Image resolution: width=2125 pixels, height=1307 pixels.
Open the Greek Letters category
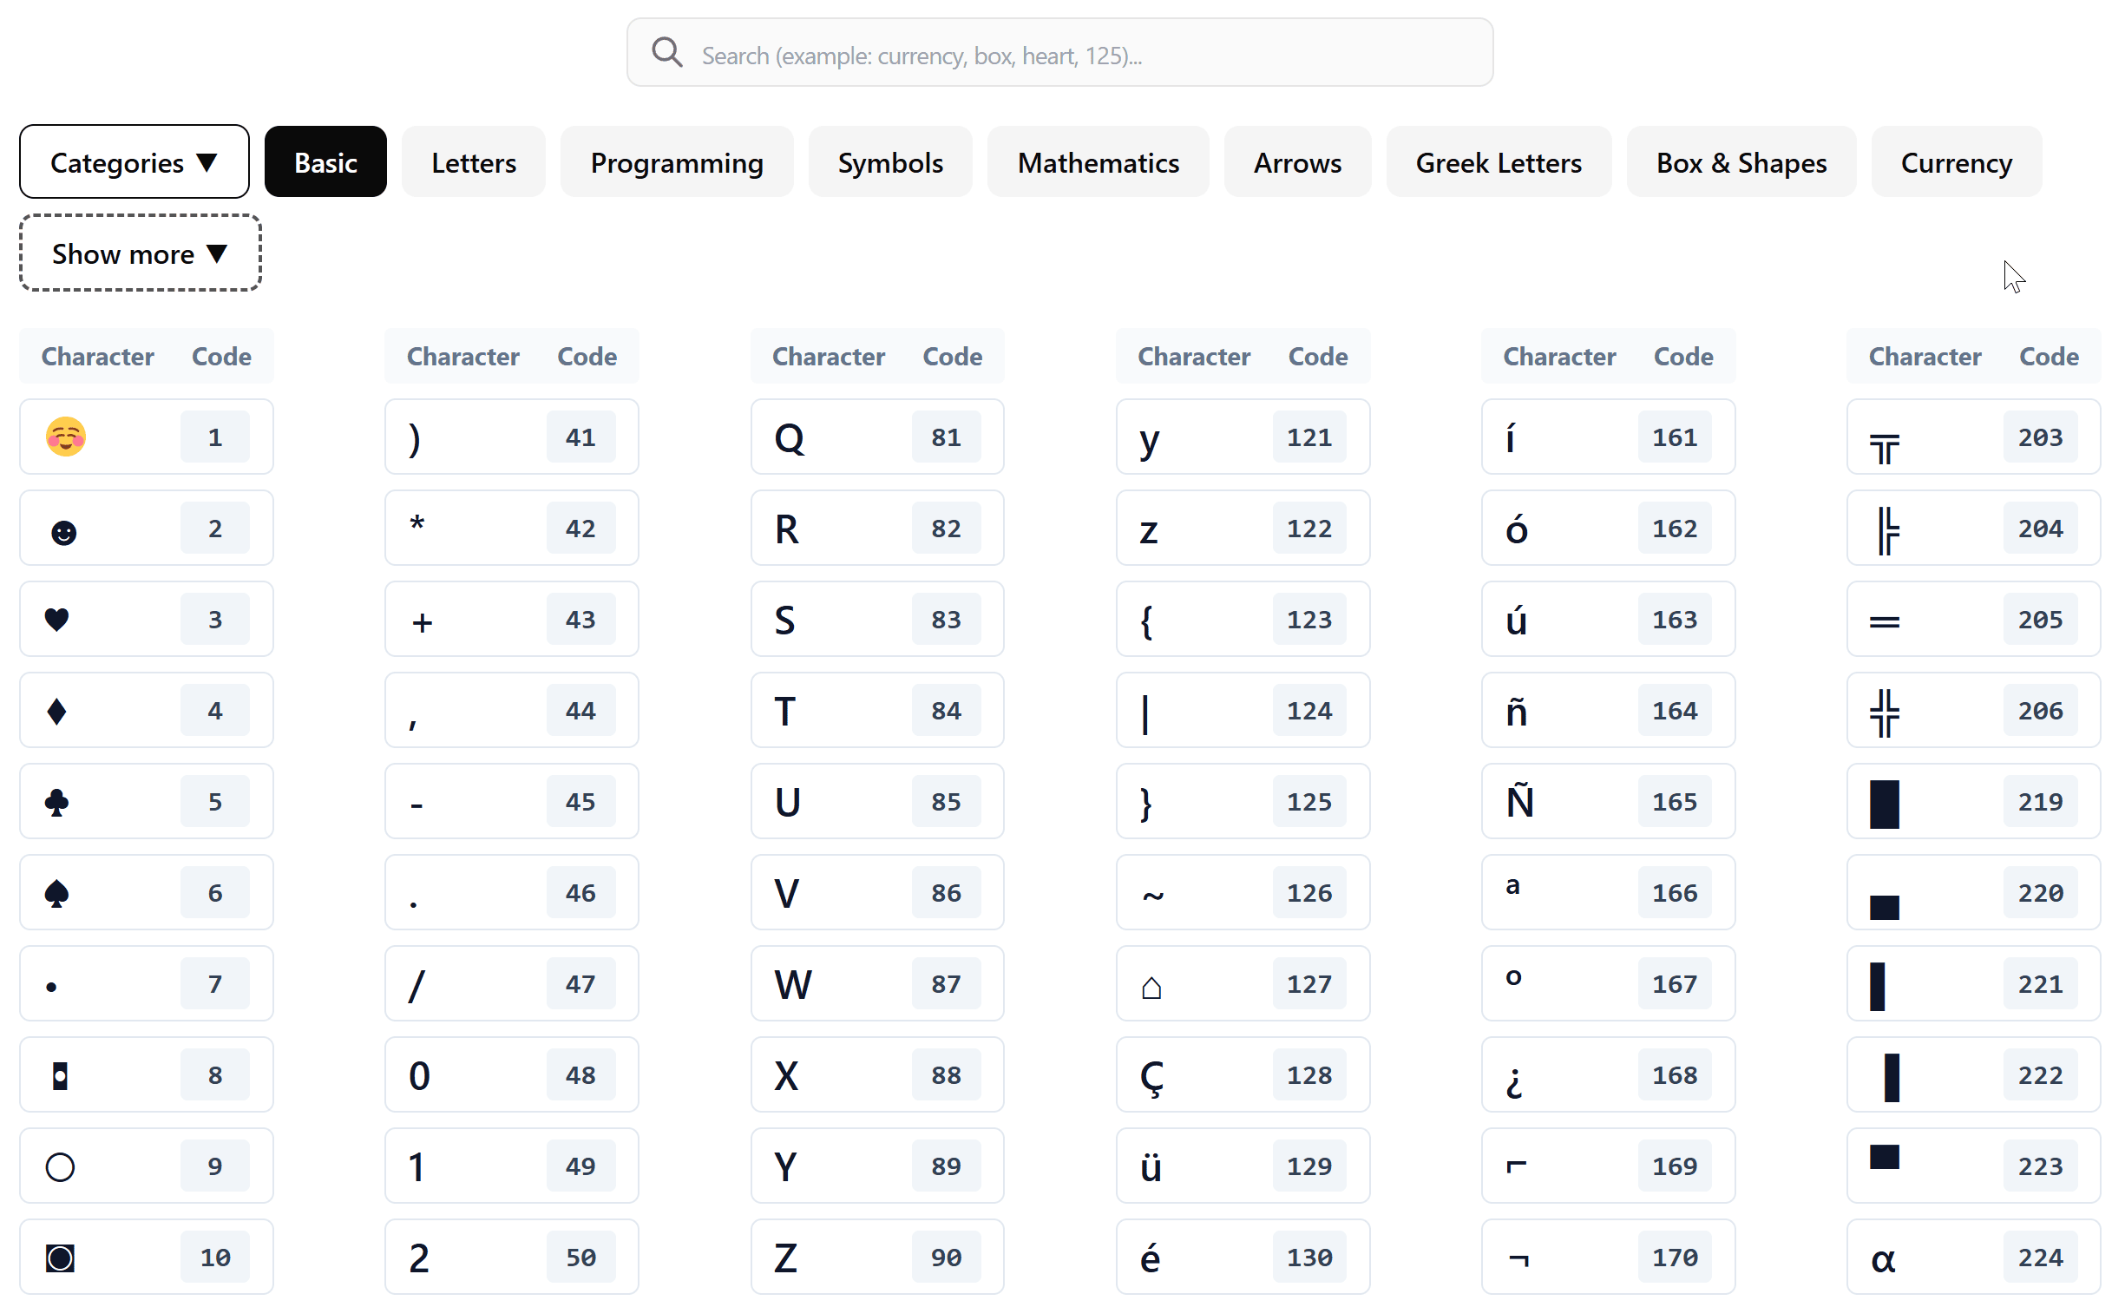pyautogui.click(x=1498, y=162)
